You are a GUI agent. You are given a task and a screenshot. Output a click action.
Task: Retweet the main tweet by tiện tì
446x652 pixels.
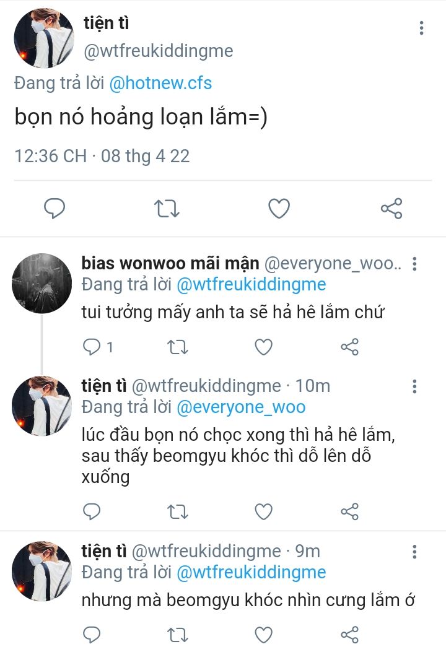166,209
